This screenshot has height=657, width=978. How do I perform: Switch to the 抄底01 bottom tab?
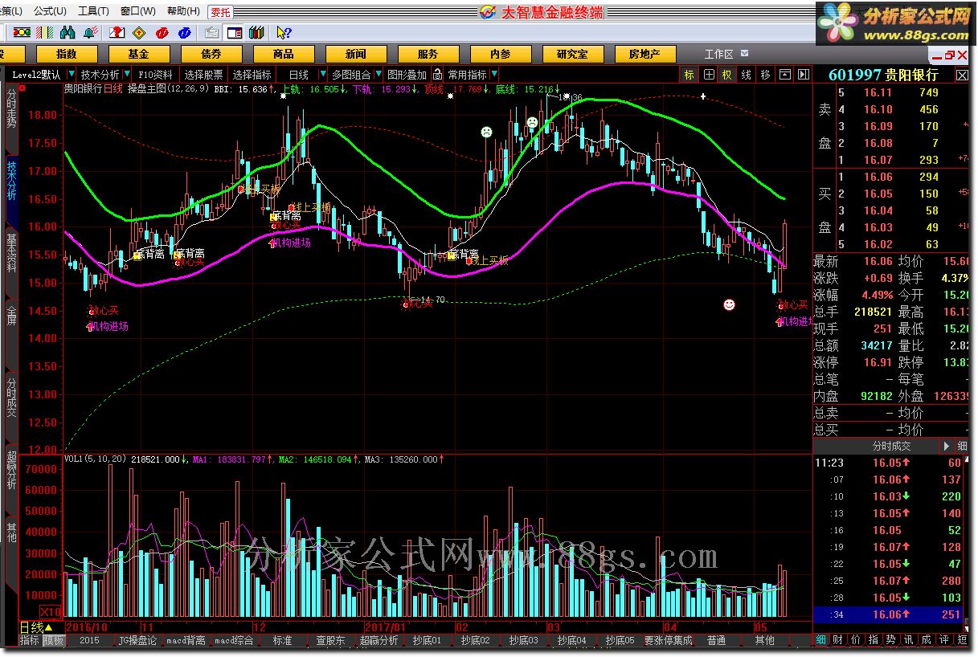click(427, 641)
